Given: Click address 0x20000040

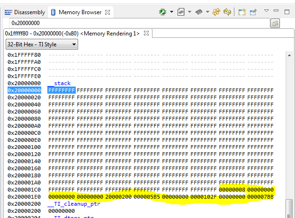Looking at the screenshot, I should (24, 105).
